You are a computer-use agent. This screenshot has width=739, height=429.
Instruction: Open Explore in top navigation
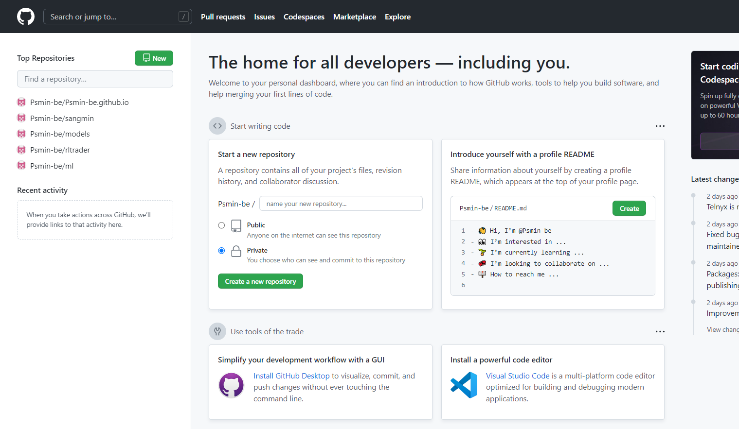click(x=397, y=17)
